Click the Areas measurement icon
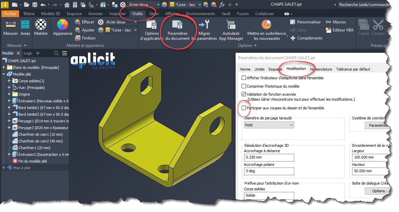This screenshot has width=399, height=212. point(25,25)
